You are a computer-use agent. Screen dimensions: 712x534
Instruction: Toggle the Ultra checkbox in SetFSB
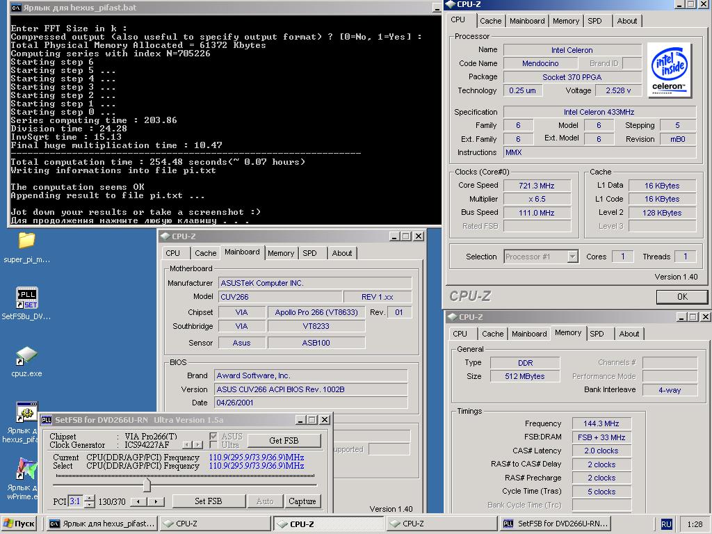coord(213,445)
